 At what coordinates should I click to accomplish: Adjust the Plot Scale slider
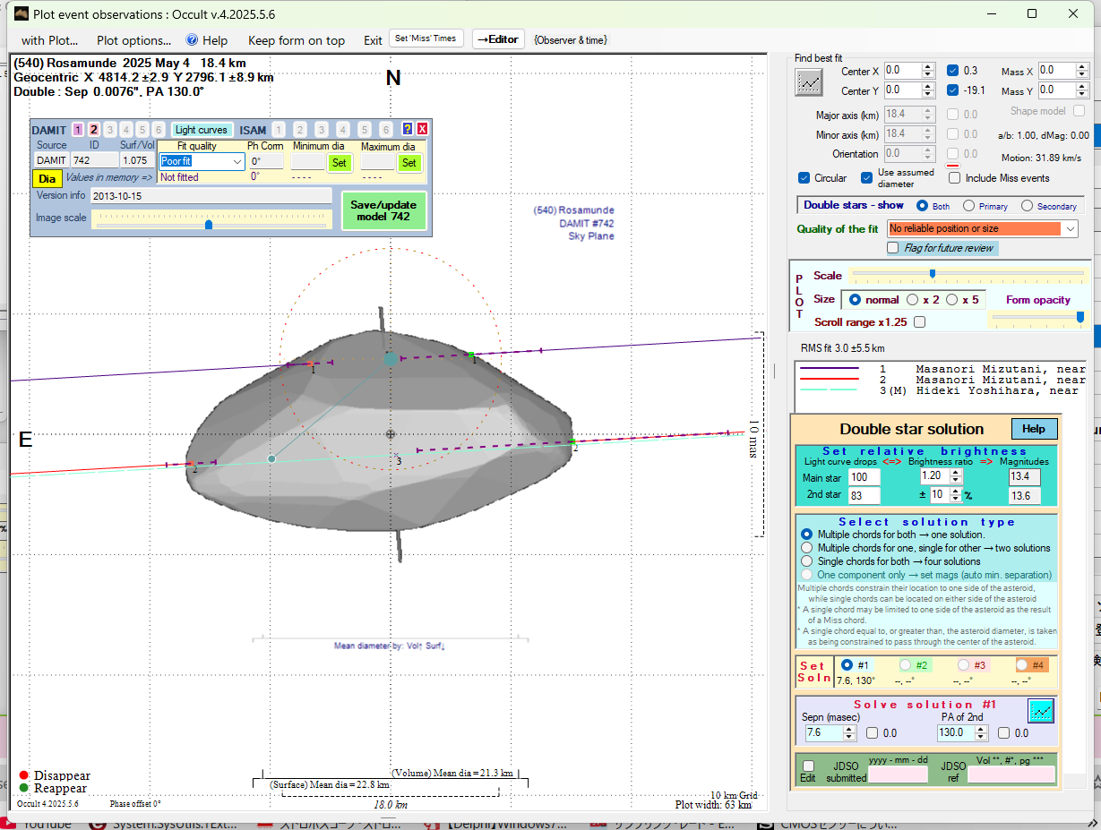933,274
